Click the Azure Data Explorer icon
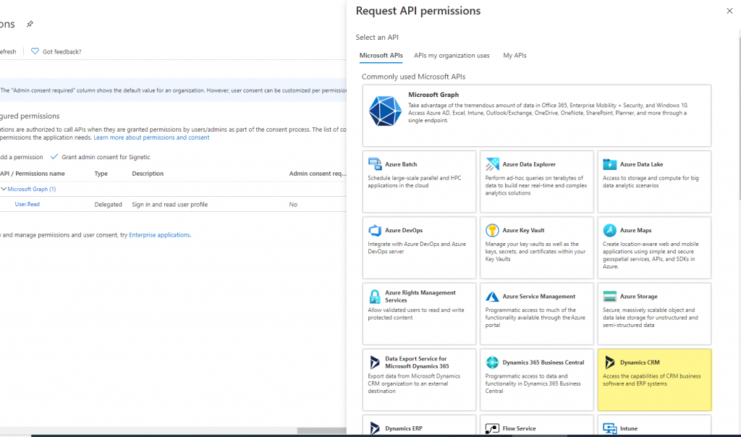Screen dimensions: 741x437 point(492,164)
